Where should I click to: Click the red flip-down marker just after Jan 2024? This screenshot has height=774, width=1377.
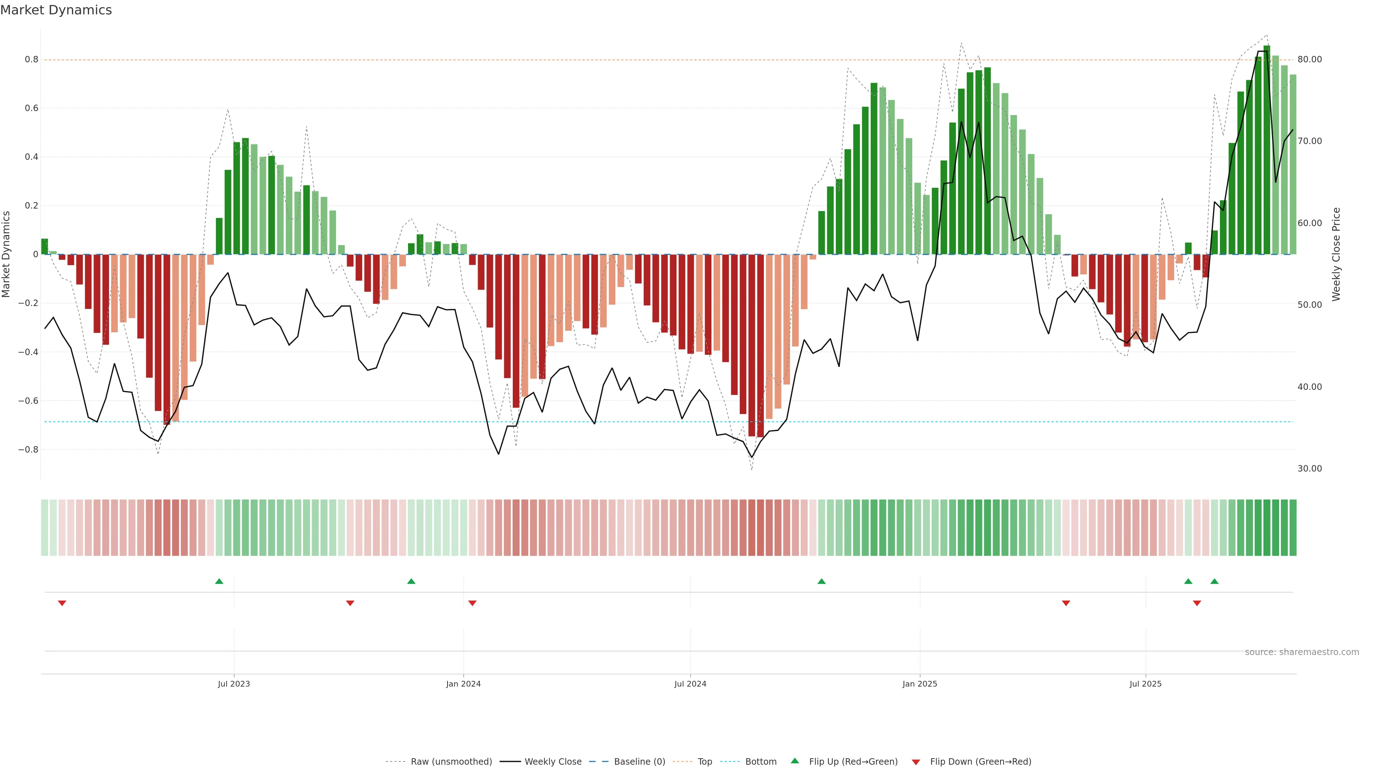click(x=472, y=603)
